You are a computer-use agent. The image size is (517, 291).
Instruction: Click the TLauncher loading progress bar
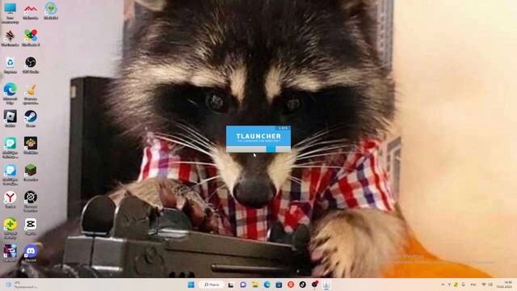tap(258, 150)
